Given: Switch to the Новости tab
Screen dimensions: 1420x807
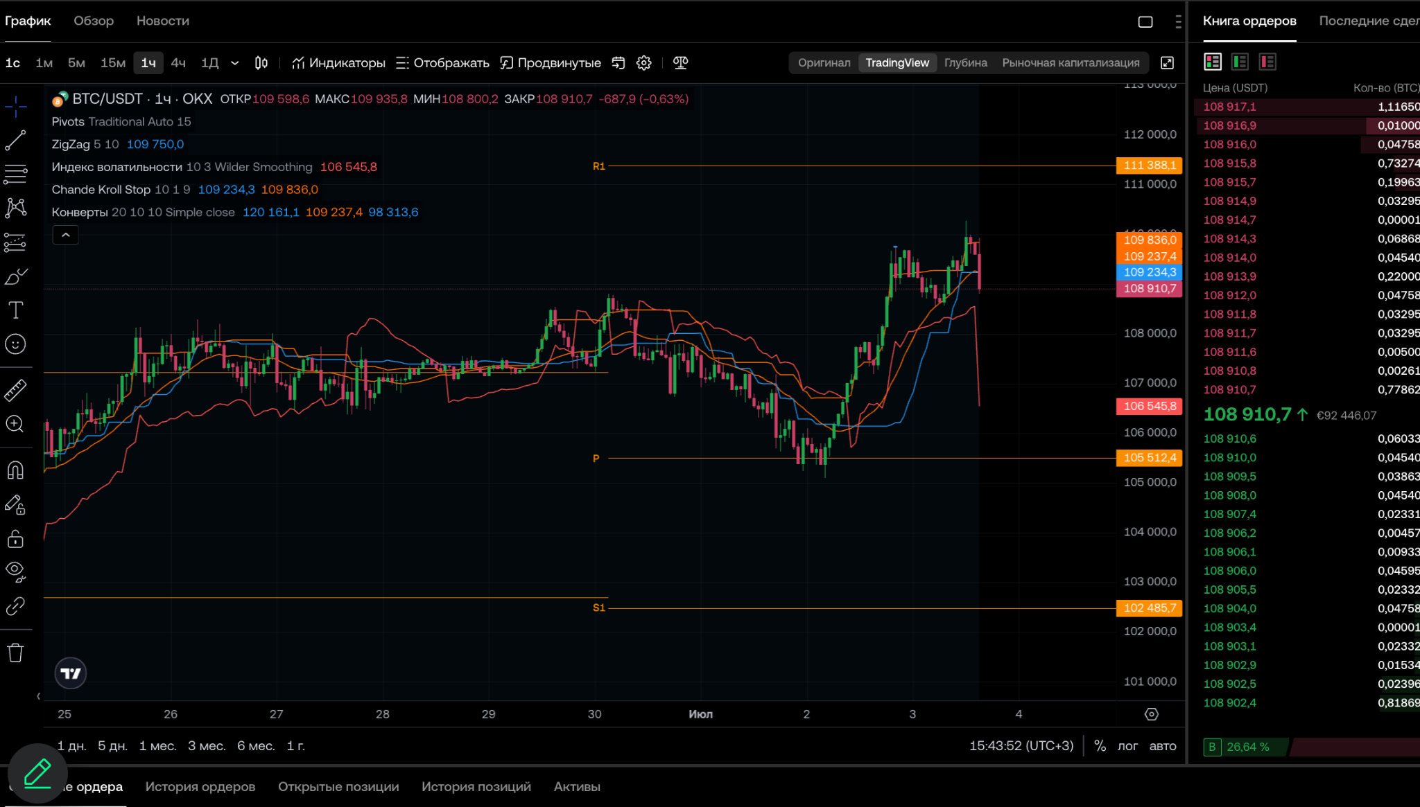Looking at the screenshot, I should point(163,21).
